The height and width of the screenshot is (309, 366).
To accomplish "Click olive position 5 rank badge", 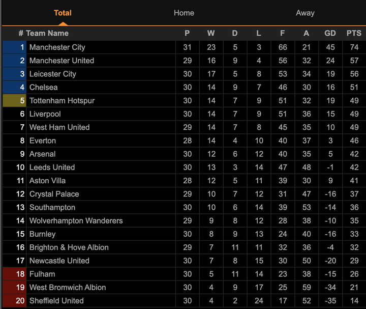I will (x=14, y=101).
